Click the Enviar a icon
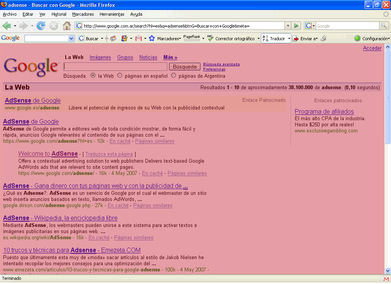The height and width of the screenshot is (284, 391). [296, 39]
